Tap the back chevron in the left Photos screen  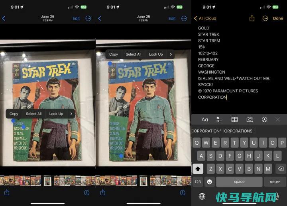coord(4,18)
